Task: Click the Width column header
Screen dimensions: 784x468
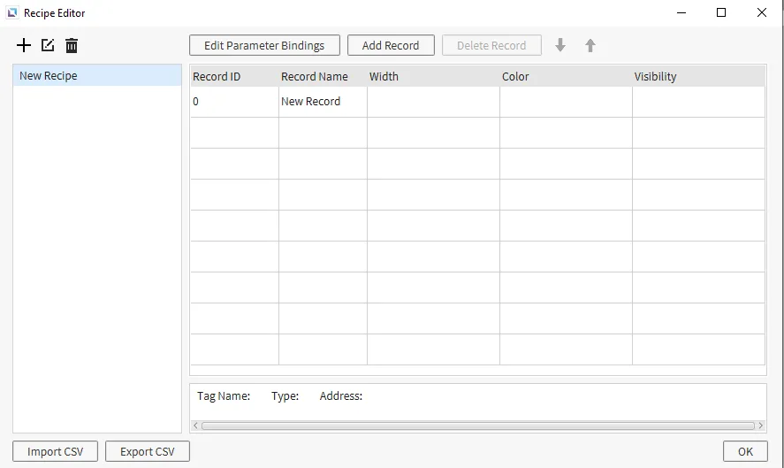Action: coord(433,77)
